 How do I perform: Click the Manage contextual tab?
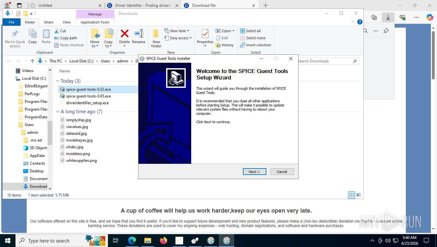point(95,14)
